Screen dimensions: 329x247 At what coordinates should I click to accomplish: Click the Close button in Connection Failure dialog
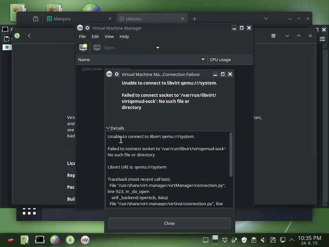(x=169, y=223)
